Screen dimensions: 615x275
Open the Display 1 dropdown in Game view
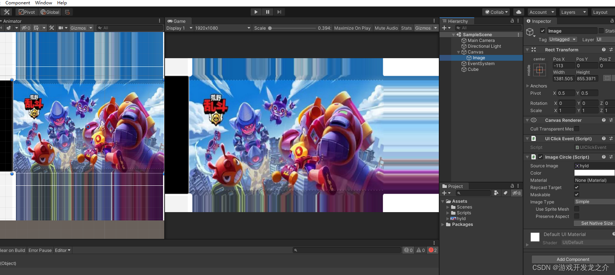point(179,28)
